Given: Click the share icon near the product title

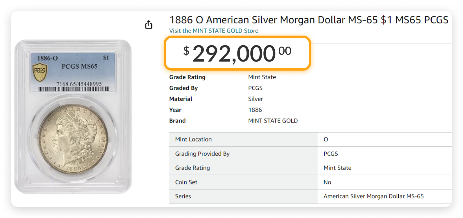Looking at the screenshot, I should pyautogui.click(x=149, y=25).
